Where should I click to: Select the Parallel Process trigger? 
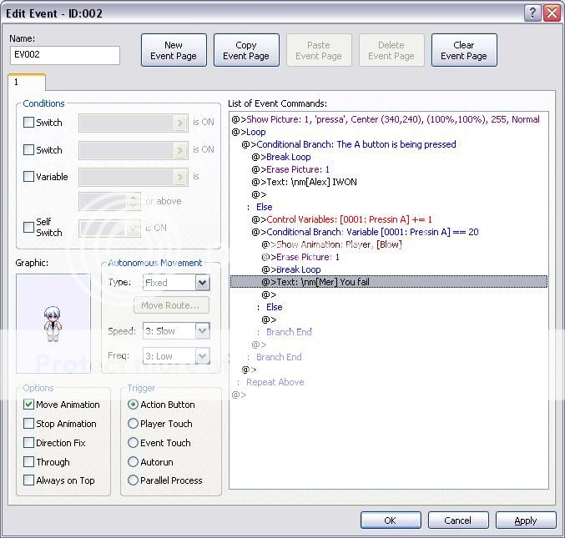pos(133,480)
